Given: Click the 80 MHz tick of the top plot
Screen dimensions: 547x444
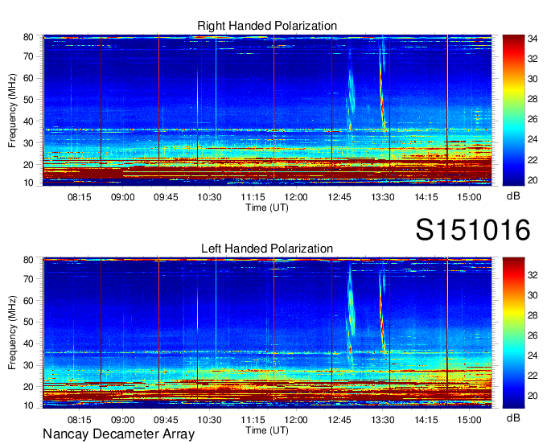Looking at the screenshot, I should (x=28, y=37).
